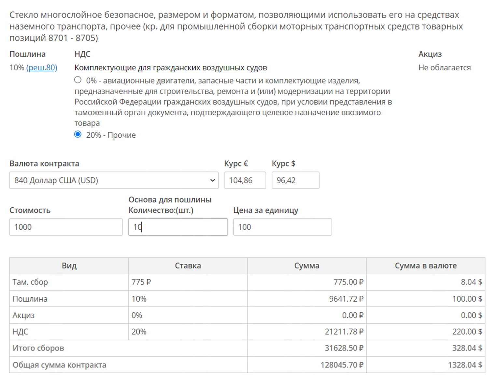Click the 100.00 $ duty amount
This screenshot has width=495, height=387.
(467, 299)
